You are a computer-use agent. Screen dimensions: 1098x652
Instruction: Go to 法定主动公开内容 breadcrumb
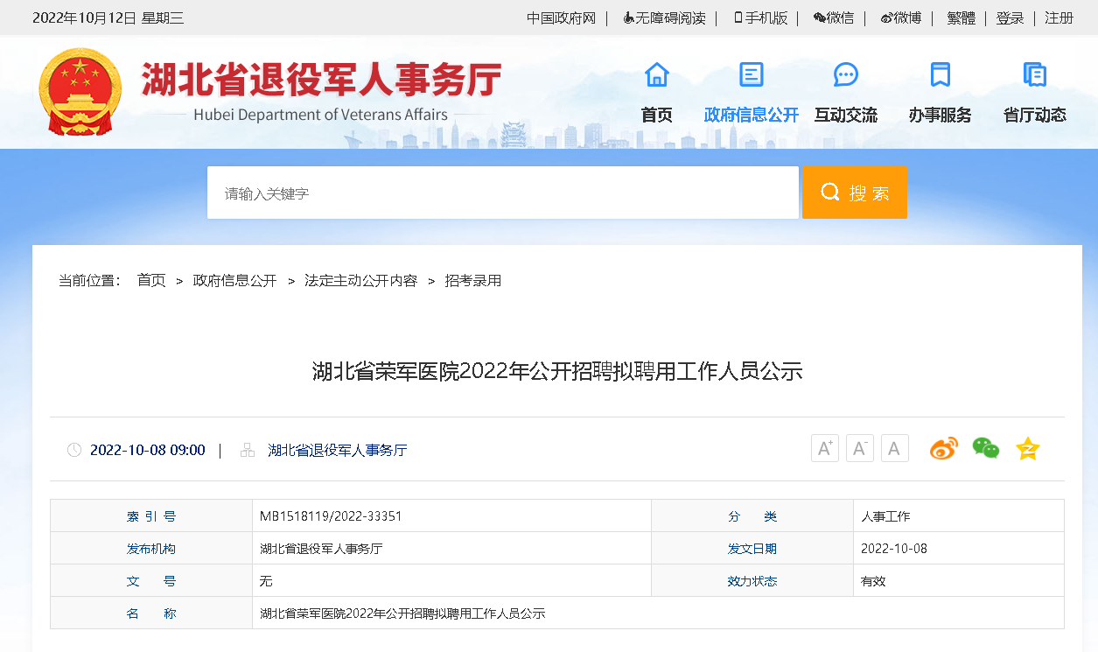[x=360, y=281]
